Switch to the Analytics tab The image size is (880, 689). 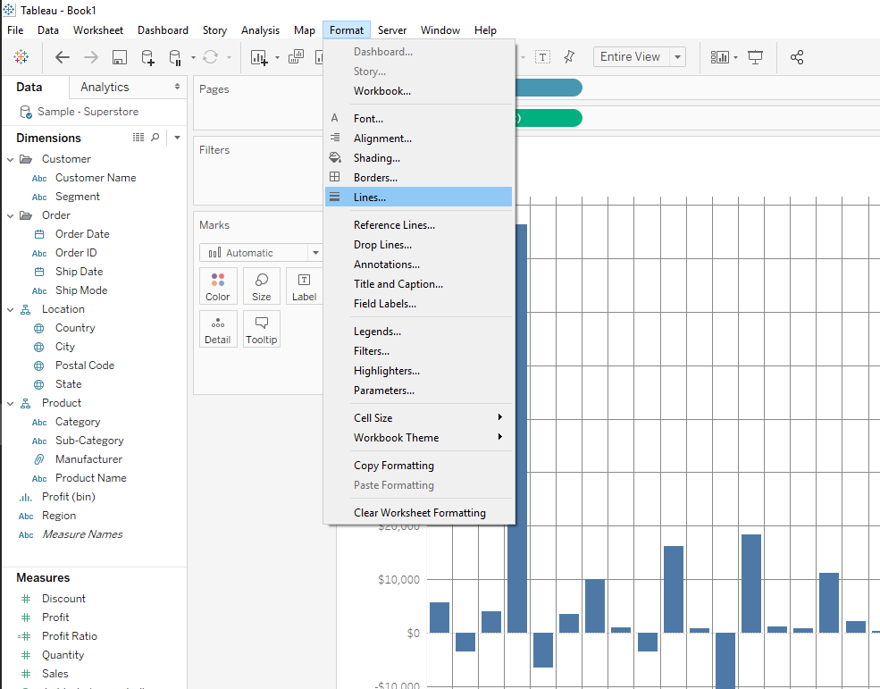point(105,87)
